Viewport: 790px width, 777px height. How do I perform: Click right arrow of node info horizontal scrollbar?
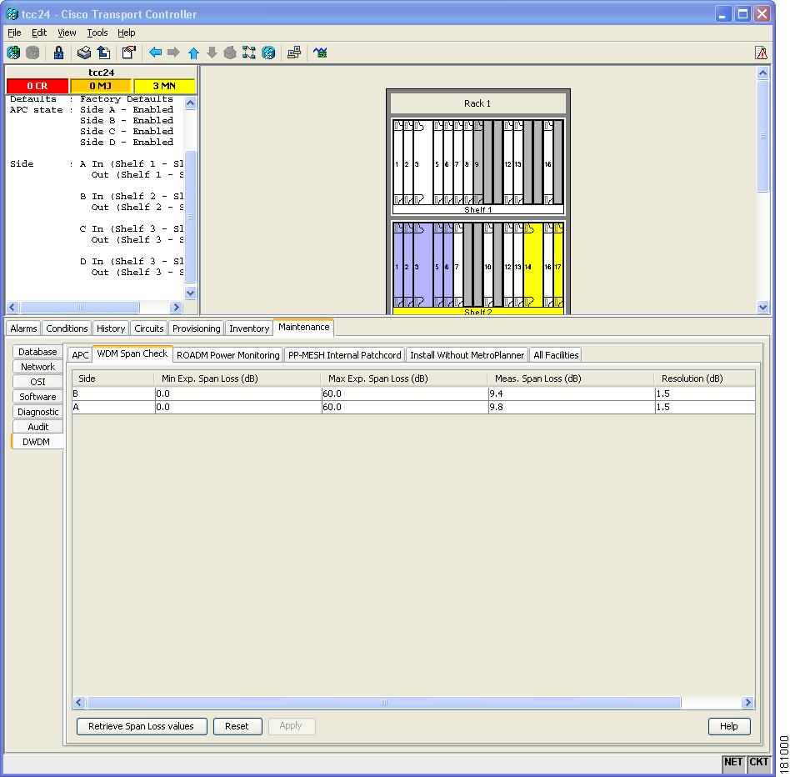(176, 307)
